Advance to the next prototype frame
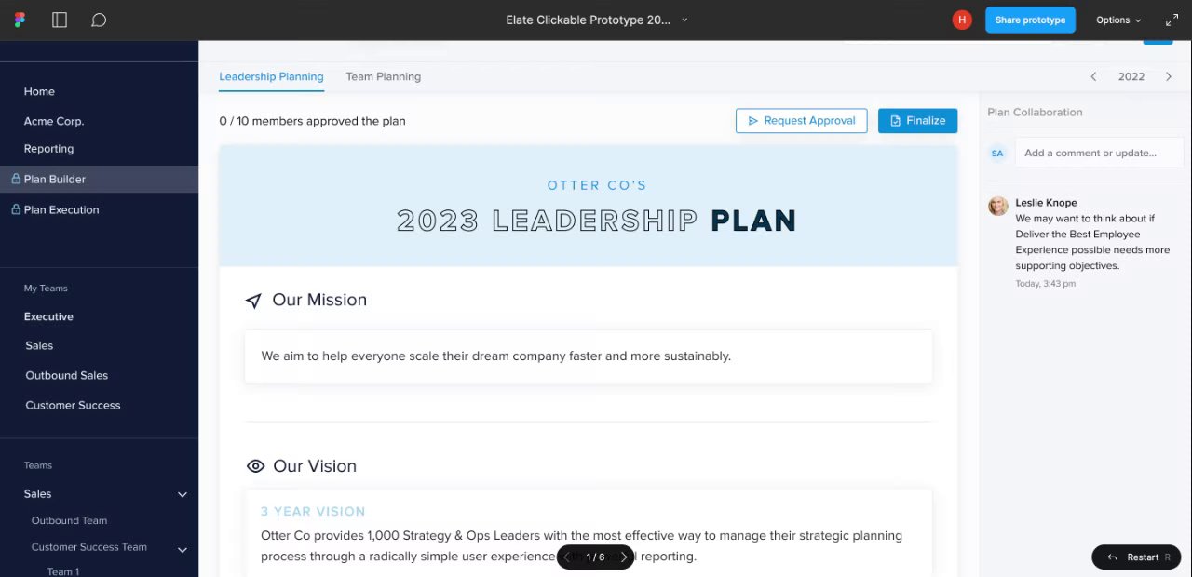Screen dimensions: 1192x577 tap(624, 557)
